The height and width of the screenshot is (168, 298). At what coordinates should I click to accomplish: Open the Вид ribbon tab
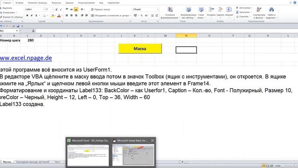click(101, 3)
